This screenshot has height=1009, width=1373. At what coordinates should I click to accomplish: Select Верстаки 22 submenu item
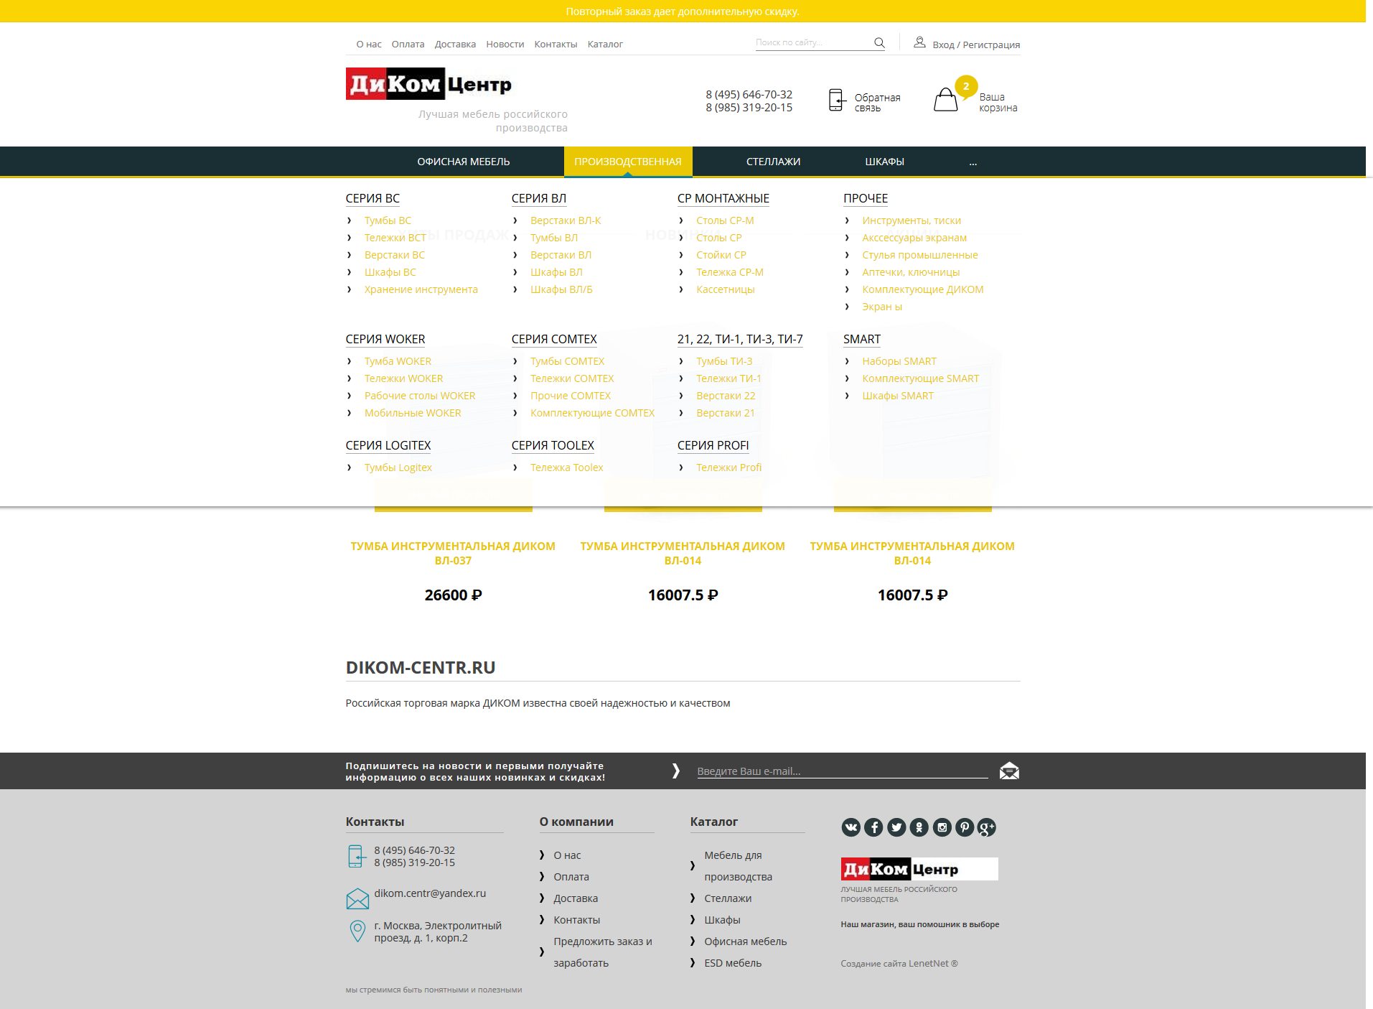(726, 396)
